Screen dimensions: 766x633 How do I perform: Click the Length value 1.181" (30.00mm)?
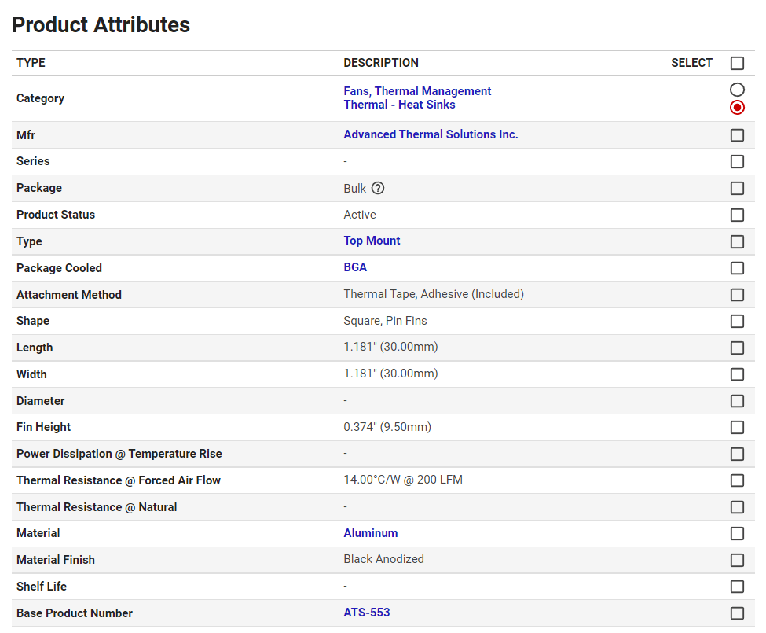point(390,347)
